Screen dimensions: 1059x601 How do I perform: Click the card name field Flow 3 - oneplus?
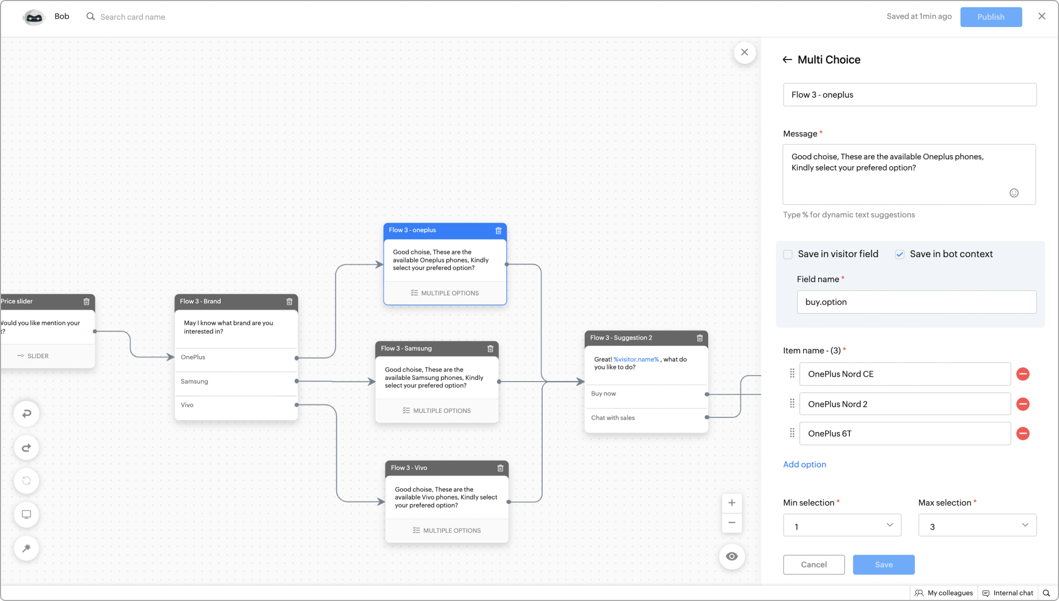pos(910,95)
